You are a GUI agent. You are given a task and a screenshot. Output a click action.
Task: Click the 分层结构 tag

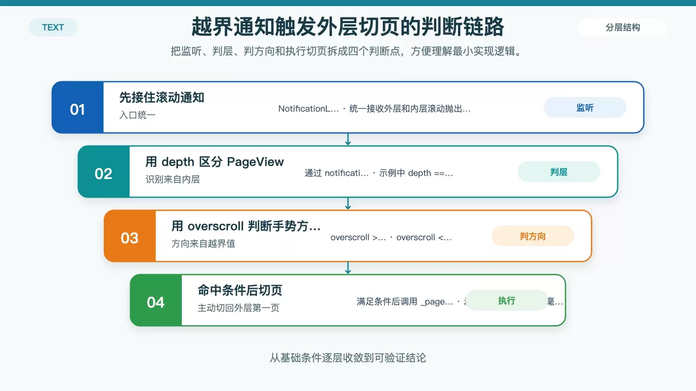(622, 27)
